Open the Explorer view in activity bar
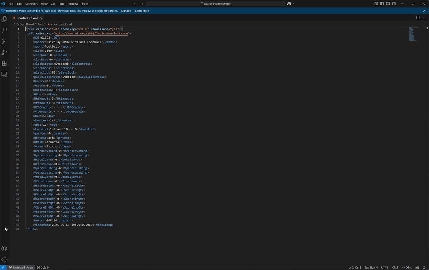 (4, 19)
